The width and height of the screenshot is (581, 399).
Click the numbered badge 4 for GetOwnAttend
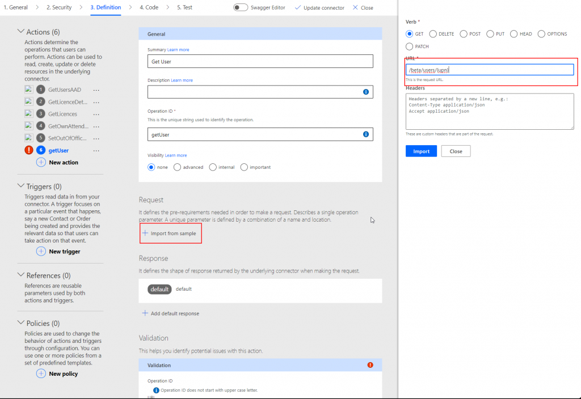click(41, 126)
